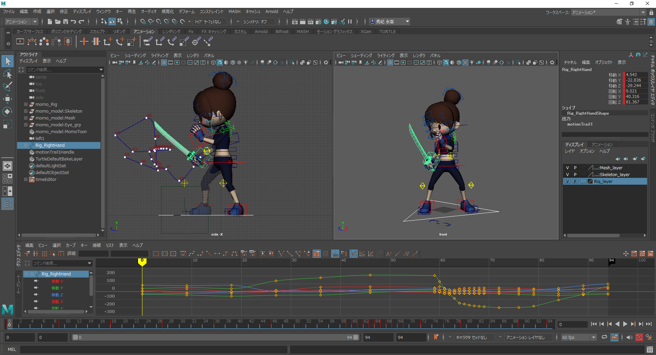This screenshot has width=656, height=355.
Task: Click the Set Key shelf icon
Action: pos(84,42)
